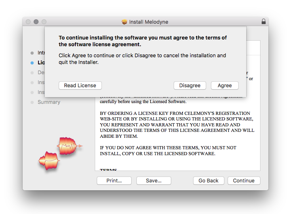Screen dimensions: 291x214
Task: Click the 'BY ORDERING A LICENSE KEY' paragraph
Action: click(x=177, y=125)
